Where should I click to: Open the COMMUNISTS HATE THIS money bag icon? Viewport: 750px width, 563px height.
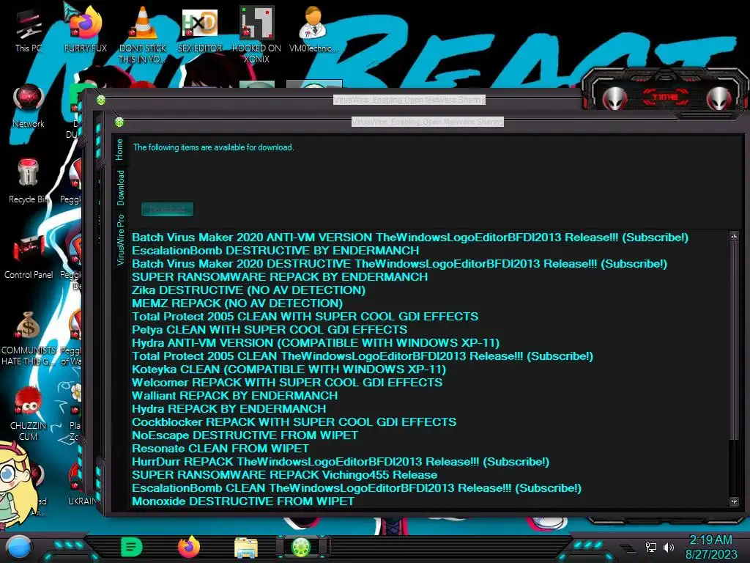point(29,337)
